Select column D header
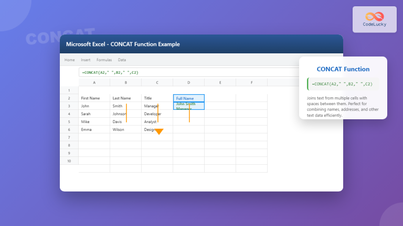Image resolution: width=403 pixels, height=226 pixels. pyautogui.click(x=188, y=83)
